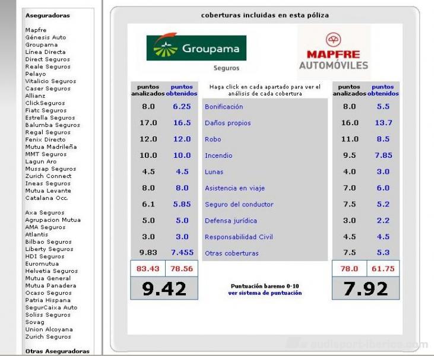This screenshot has width=434, height=356.
Task: Click Groupama total 78.56 points obtained
Action: tap(182, 269)
